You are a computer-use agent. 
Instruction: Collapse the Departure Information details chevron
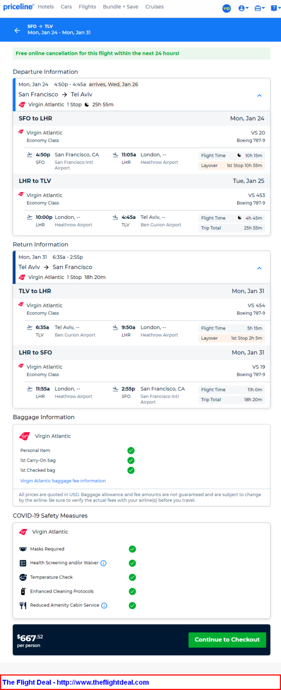pos(259,95)
